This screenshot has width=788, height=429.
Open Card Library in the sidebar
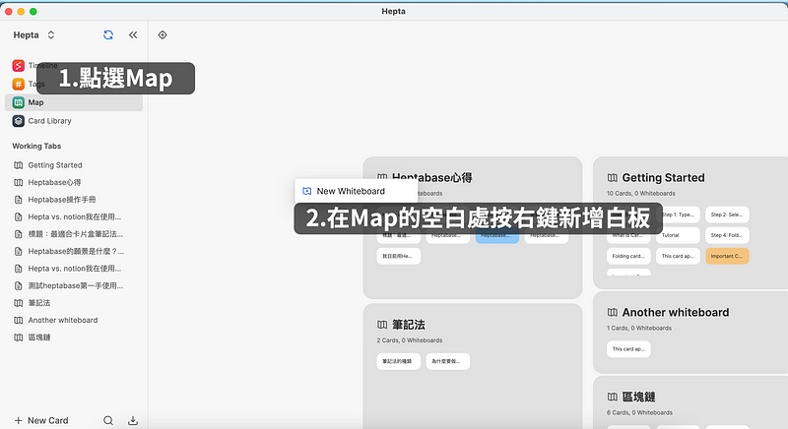tap(74, 121)
